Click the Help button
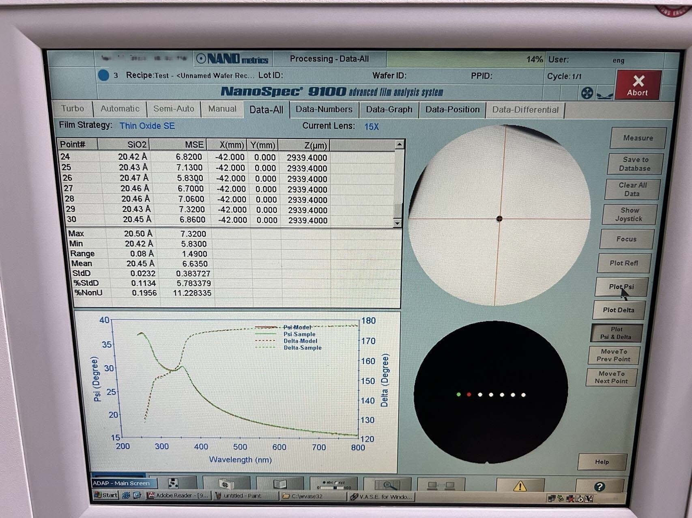This screenshot has width=692, height=518. pyautogui.click(x=602, y=462)
